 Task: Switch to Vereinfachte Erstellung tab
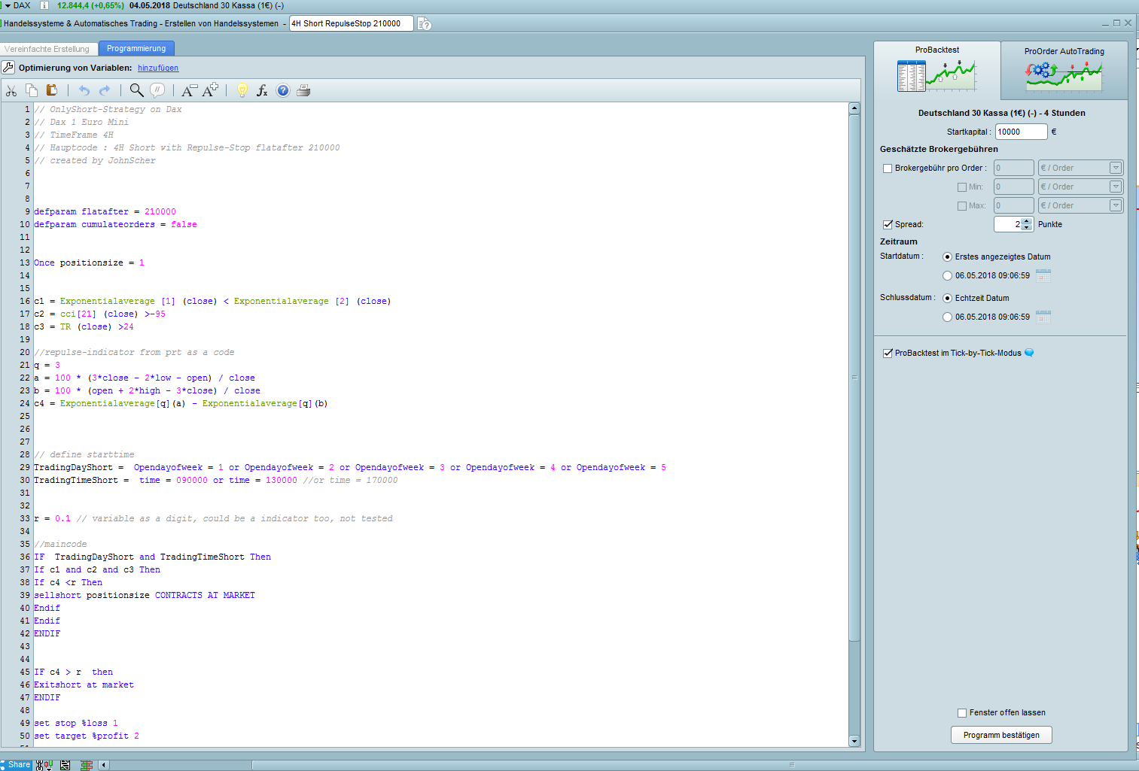click(47, 49)
